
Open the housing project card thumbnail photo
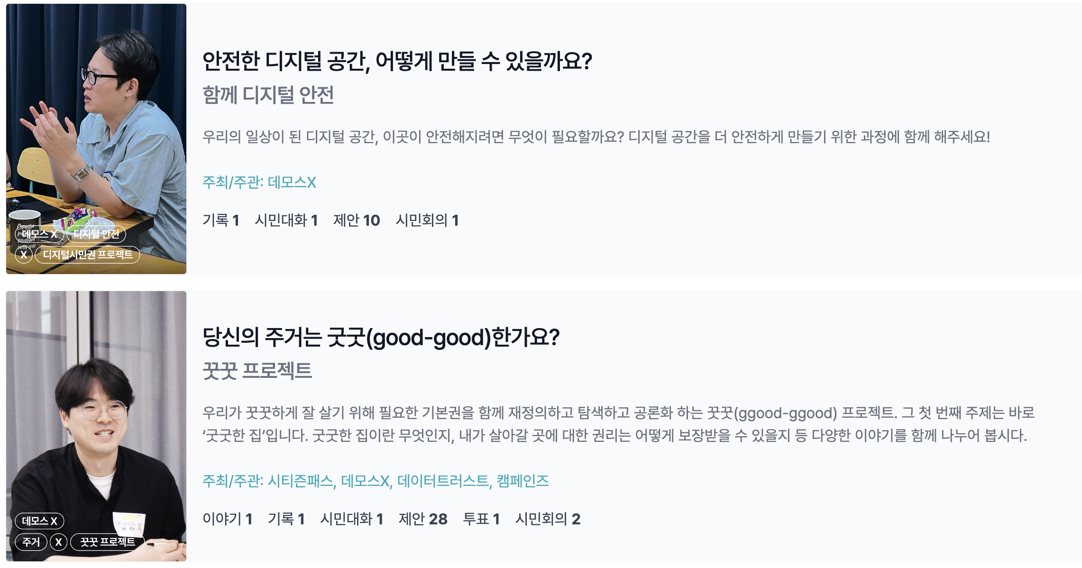click(x=96, y=426)
